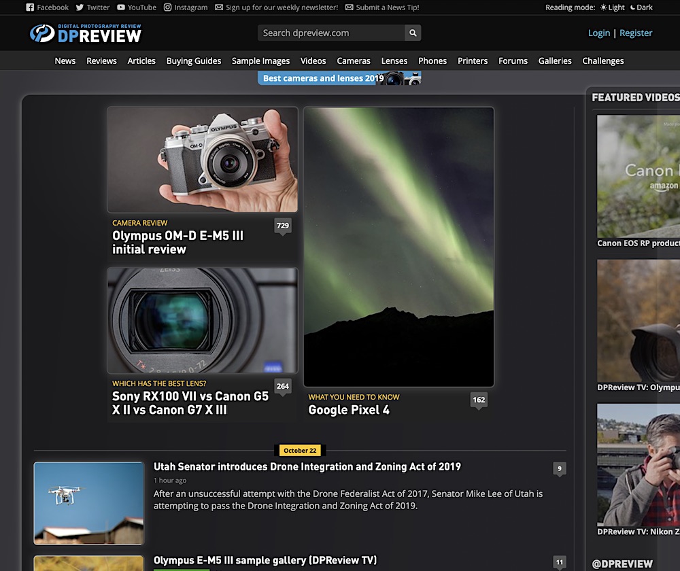Click the search magnifier button
Image resolution: width=680 pixels, height=571 pixels.
coord(413,33)
